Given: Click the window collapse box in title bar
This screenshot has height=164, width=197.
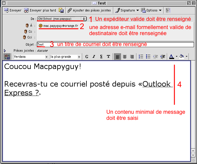Looking at the screenshot, I should tap(194, 3).
